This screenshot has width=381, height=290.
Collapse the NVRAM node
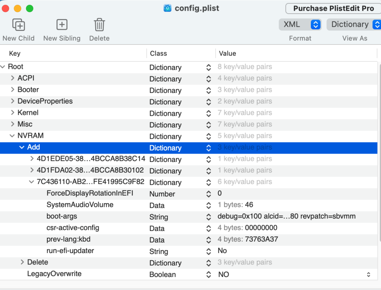12,136
